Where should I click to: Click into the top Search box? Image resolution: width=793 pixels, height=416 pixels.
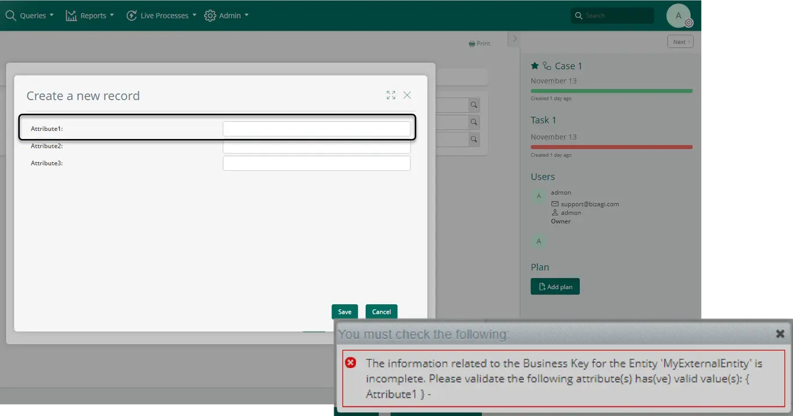coord(612,16)
